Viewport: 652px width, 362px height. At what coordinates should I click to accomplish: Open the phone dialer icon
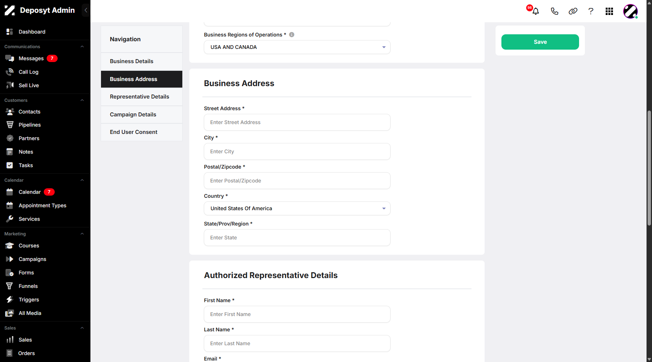[x=554, y=11]
